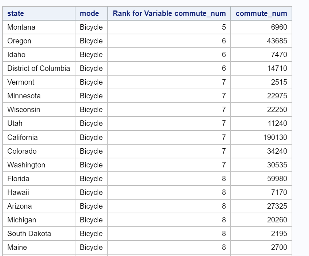The width and height of the screenshot is (309, 256).
Task: Click the South Dakota state cell
Action: [x=29, y=234]
